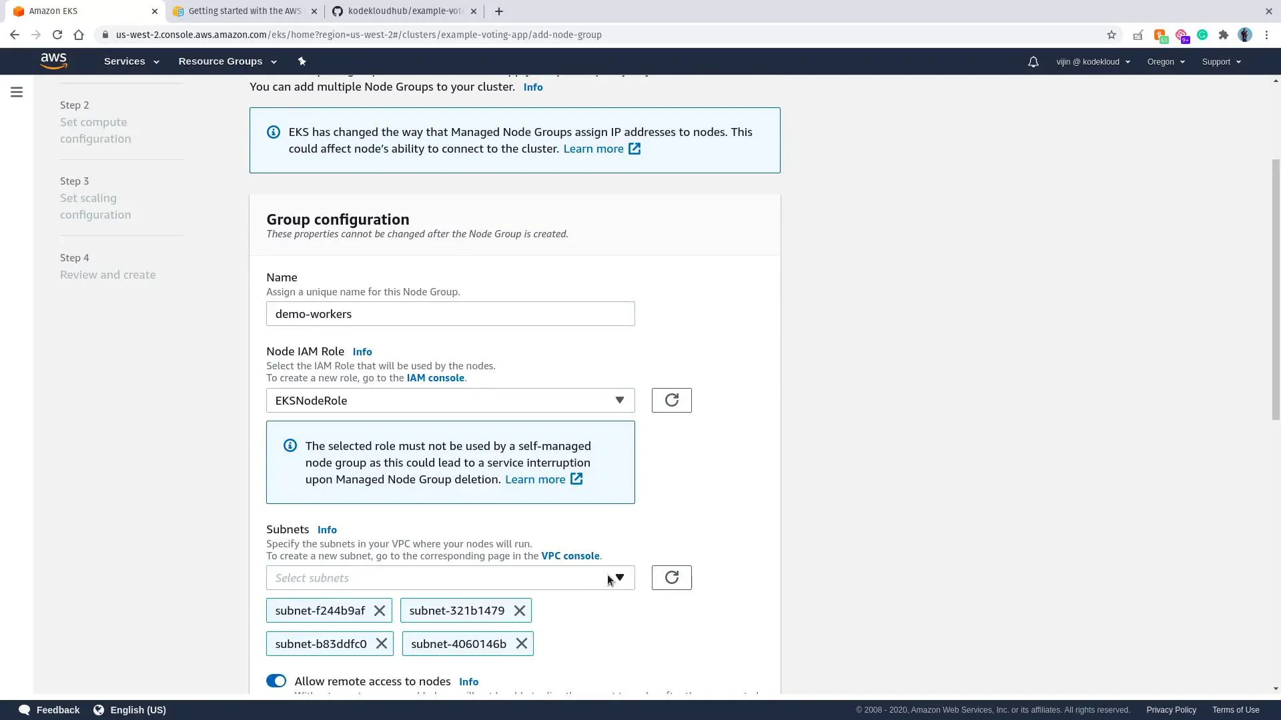
Task: Open the Services menu
Action: [131, 61]
